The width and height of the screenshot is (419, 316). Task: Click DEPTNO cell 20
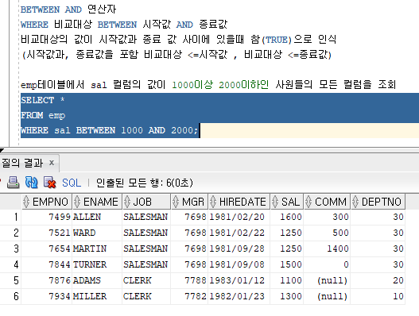point(378,280)
